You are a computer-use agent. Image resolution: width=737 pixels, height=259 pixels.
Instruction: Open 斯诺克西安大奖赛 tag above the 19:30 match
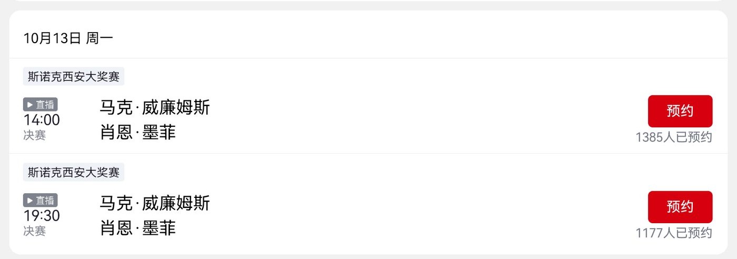pyautogui.click(x=74, y=172)
